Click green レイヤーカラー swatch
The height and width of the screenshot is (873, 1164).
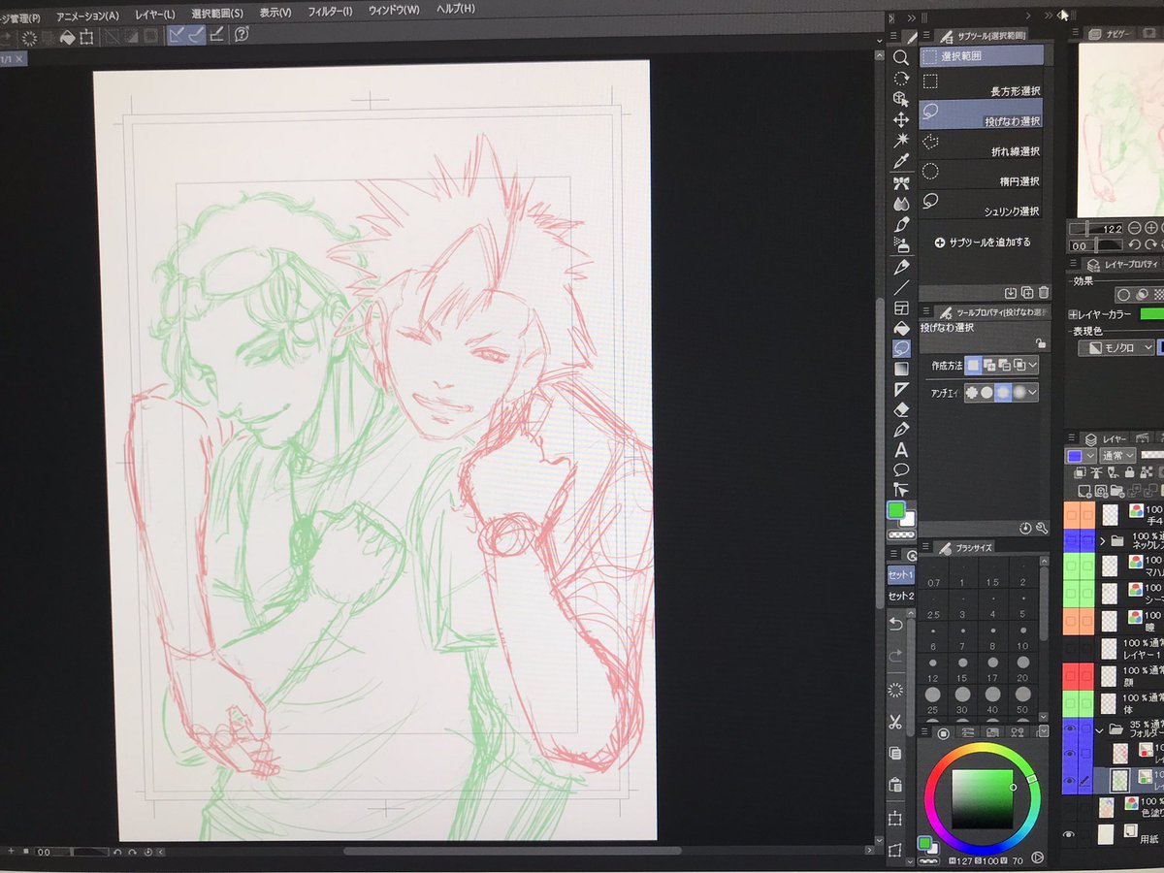[x=1150, y=314]
